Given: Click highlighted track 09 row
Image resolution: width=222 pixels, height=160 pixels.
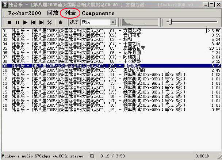Looking at the screenshot, I should coord(111,66).
